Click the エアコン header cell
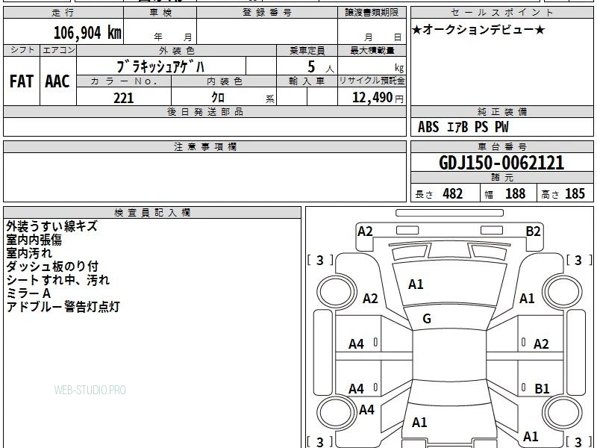Image resolution: width=597 pixels, height=448 pixels. pyautogui.click(x=58, y=50)
